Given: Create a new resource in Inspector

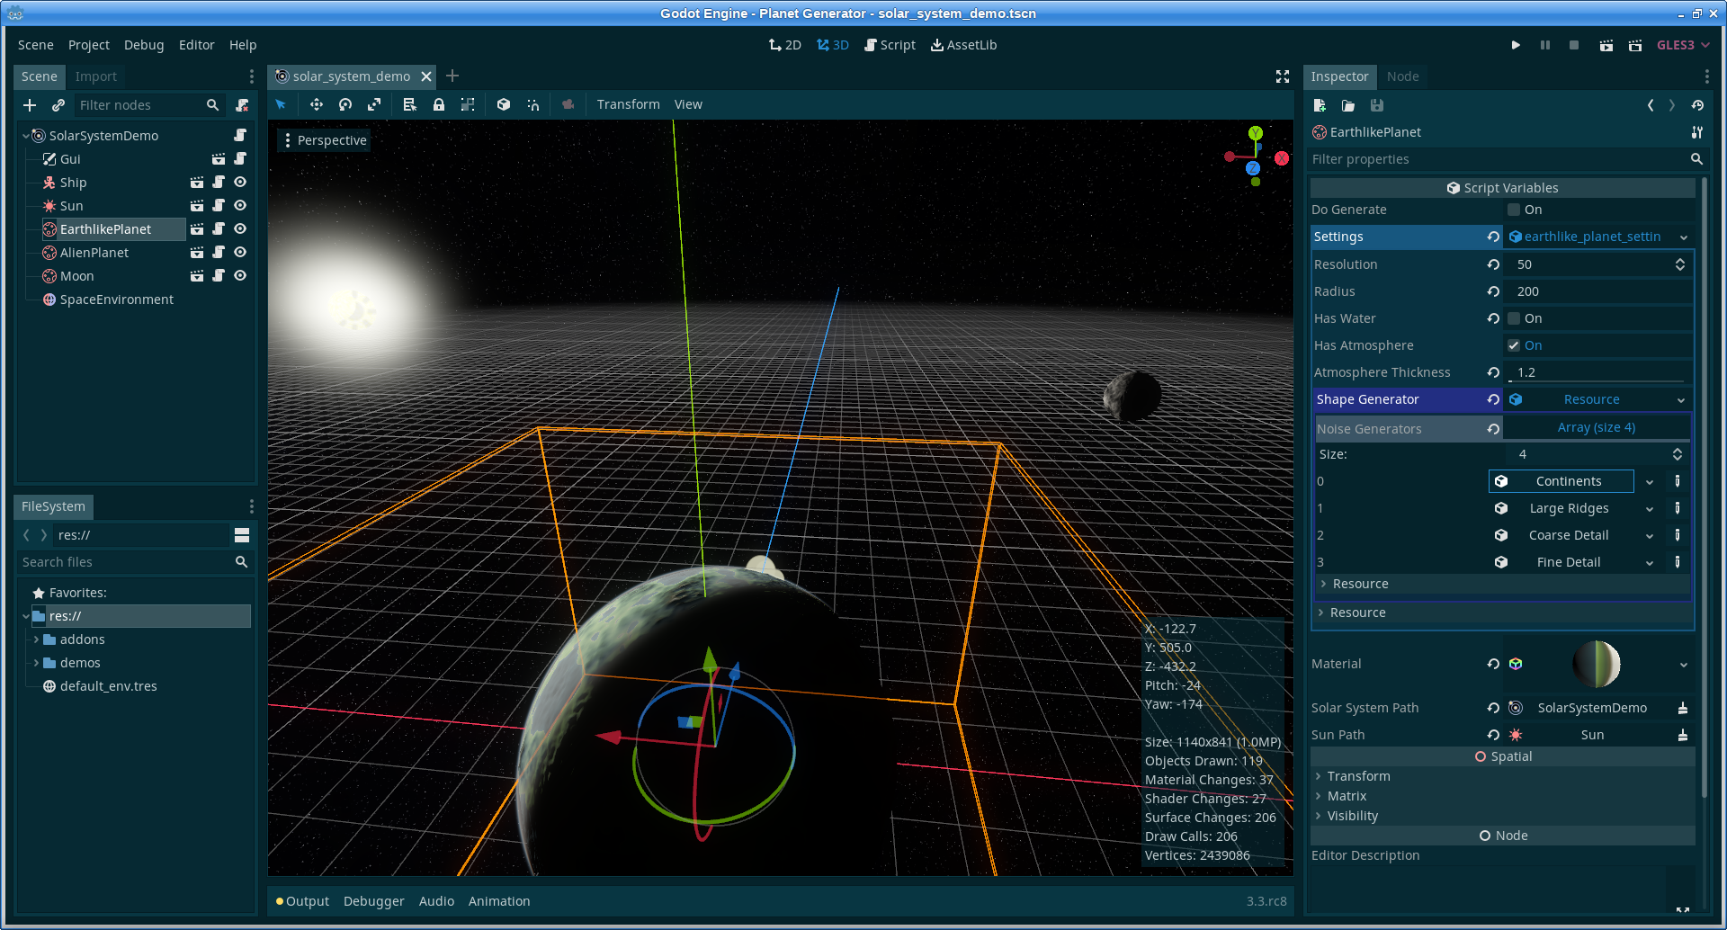Looking at the screenshot, I should point(1320,105).
